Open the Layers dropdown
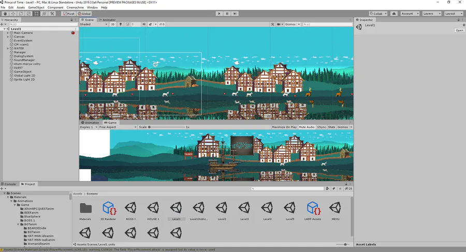This screenshot has height=252, width=466. (431, 13)
